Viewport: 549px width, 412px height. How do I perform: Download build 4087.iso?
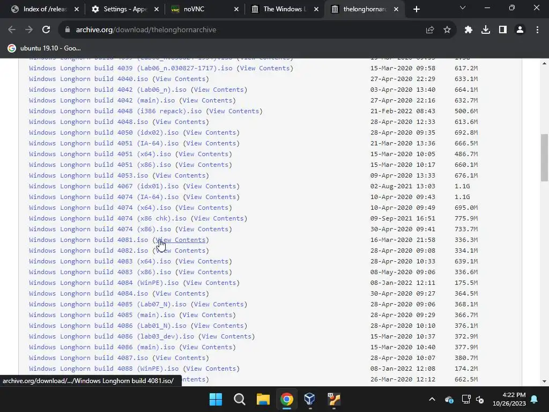click(88, 358)
